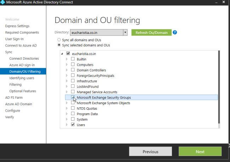Viewport: 230px width, 162px height.
Task: Open the Connect Directories step
Action: 24,59
